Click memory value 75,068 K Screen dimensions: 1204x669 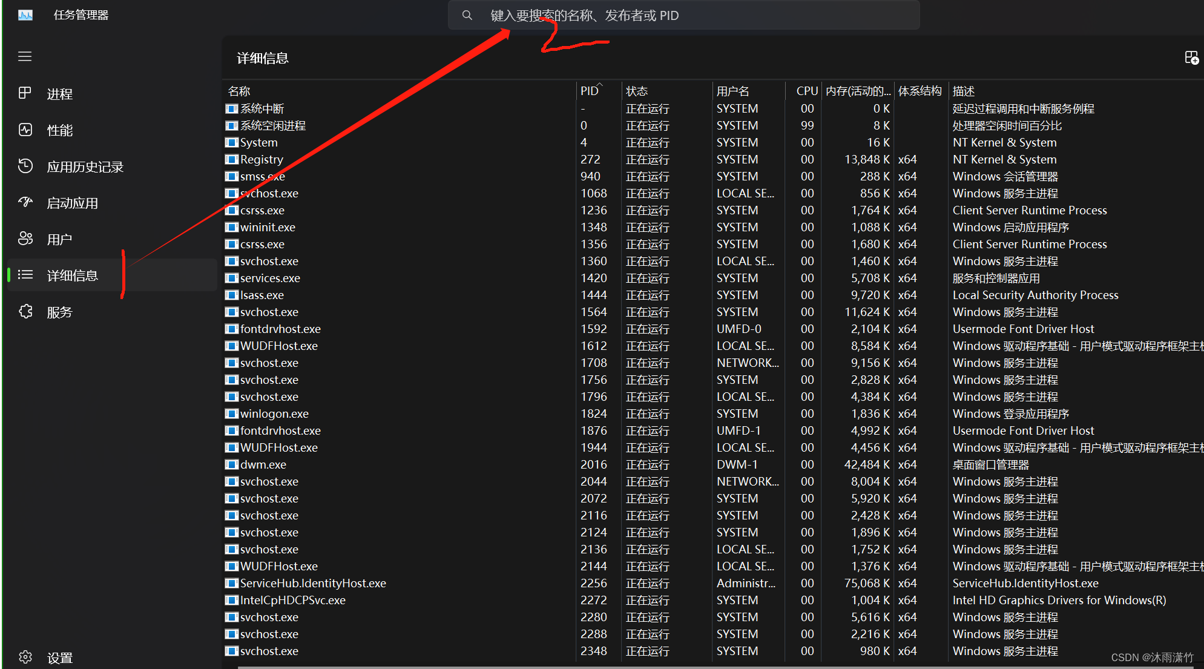867,583
